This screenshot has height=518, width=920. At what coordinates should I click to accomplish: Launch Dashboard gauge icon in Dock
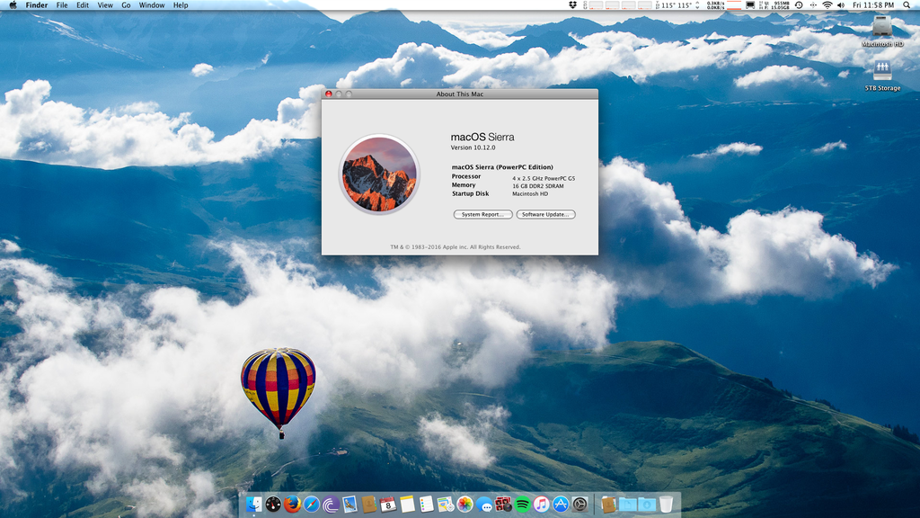click(273, 504)
